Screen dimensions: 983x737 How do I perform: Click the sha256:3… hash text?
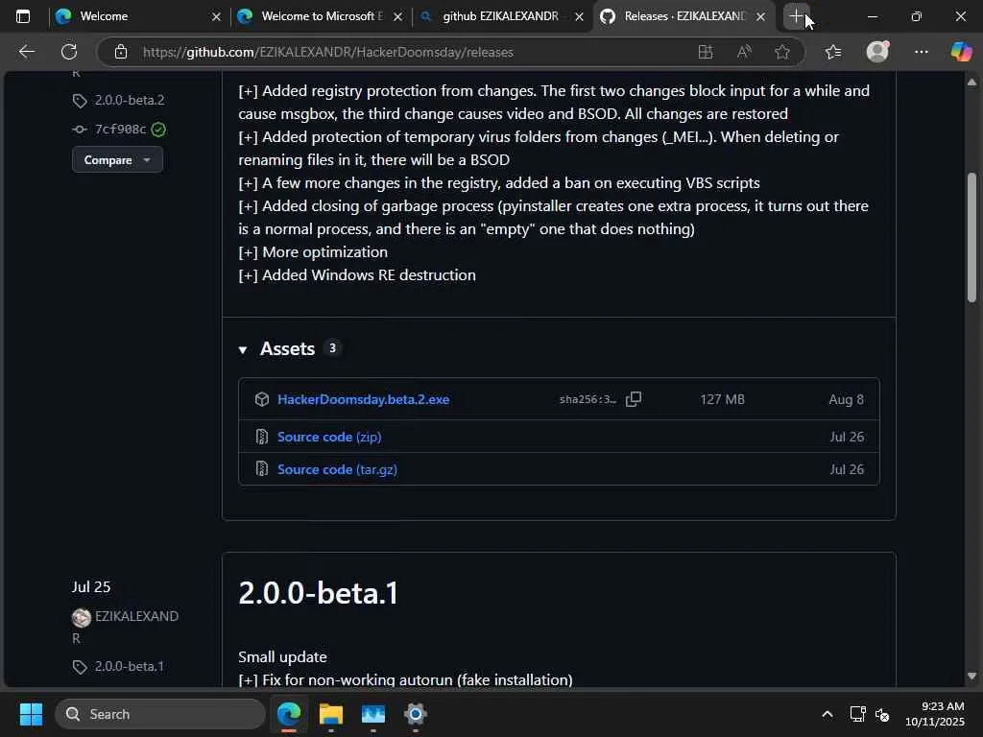[587, 399]
